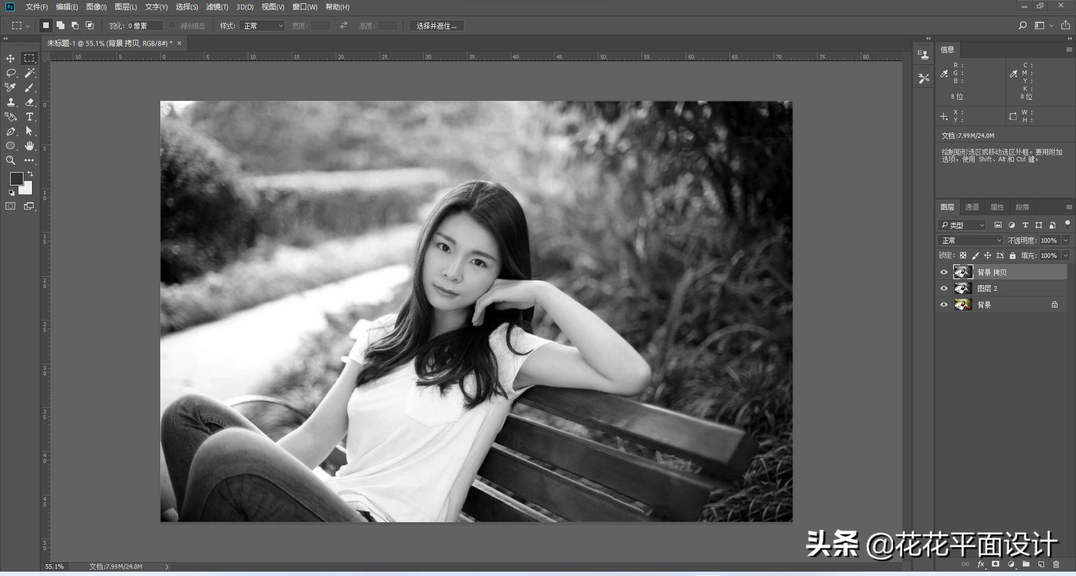Click the delete layer trash icon
Screen dimensions: 1076x576
[x=1056, y=564]
